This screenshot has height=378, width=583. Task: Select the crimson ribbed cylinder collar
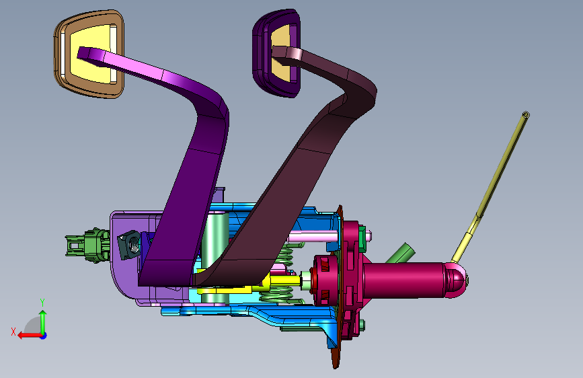click(325, 280)
